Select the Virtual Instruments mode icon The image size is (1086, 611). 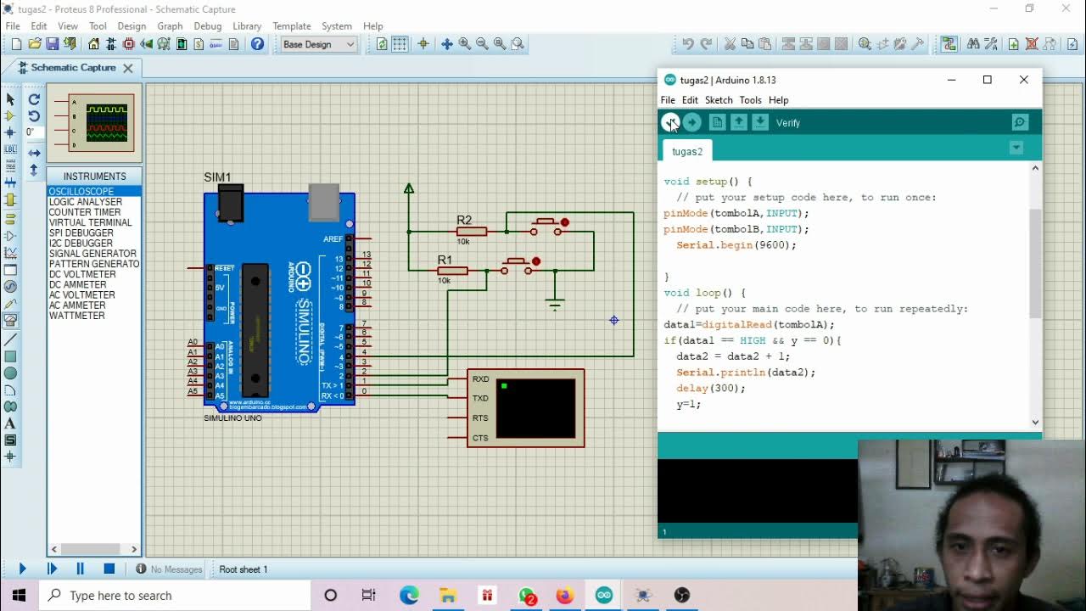point(10,321)
